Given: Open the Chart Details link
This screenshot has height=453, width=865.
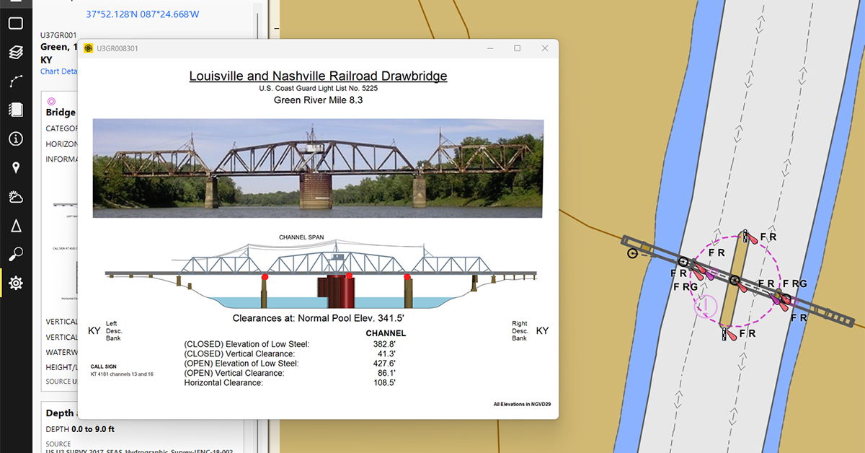Looking at the screenshot, I should pyautogui.click(x=59, y=71).
